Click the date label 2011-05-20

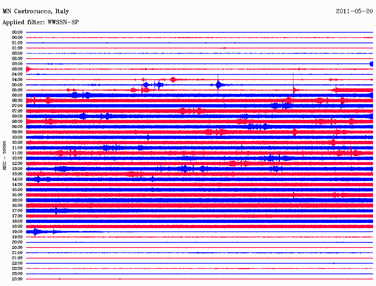[354, 11]
